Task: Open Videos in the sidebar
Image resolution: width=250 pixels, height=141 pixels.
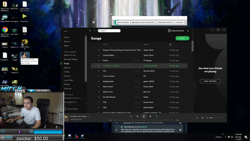Action: click(x=67, y=84)
